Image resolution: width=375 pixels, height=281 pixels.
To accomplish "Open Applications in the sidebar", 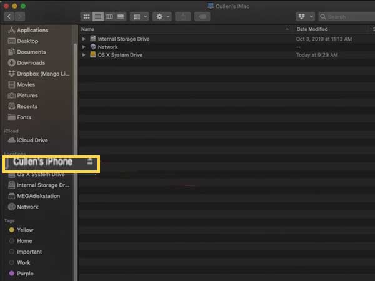I will [28, 30].
